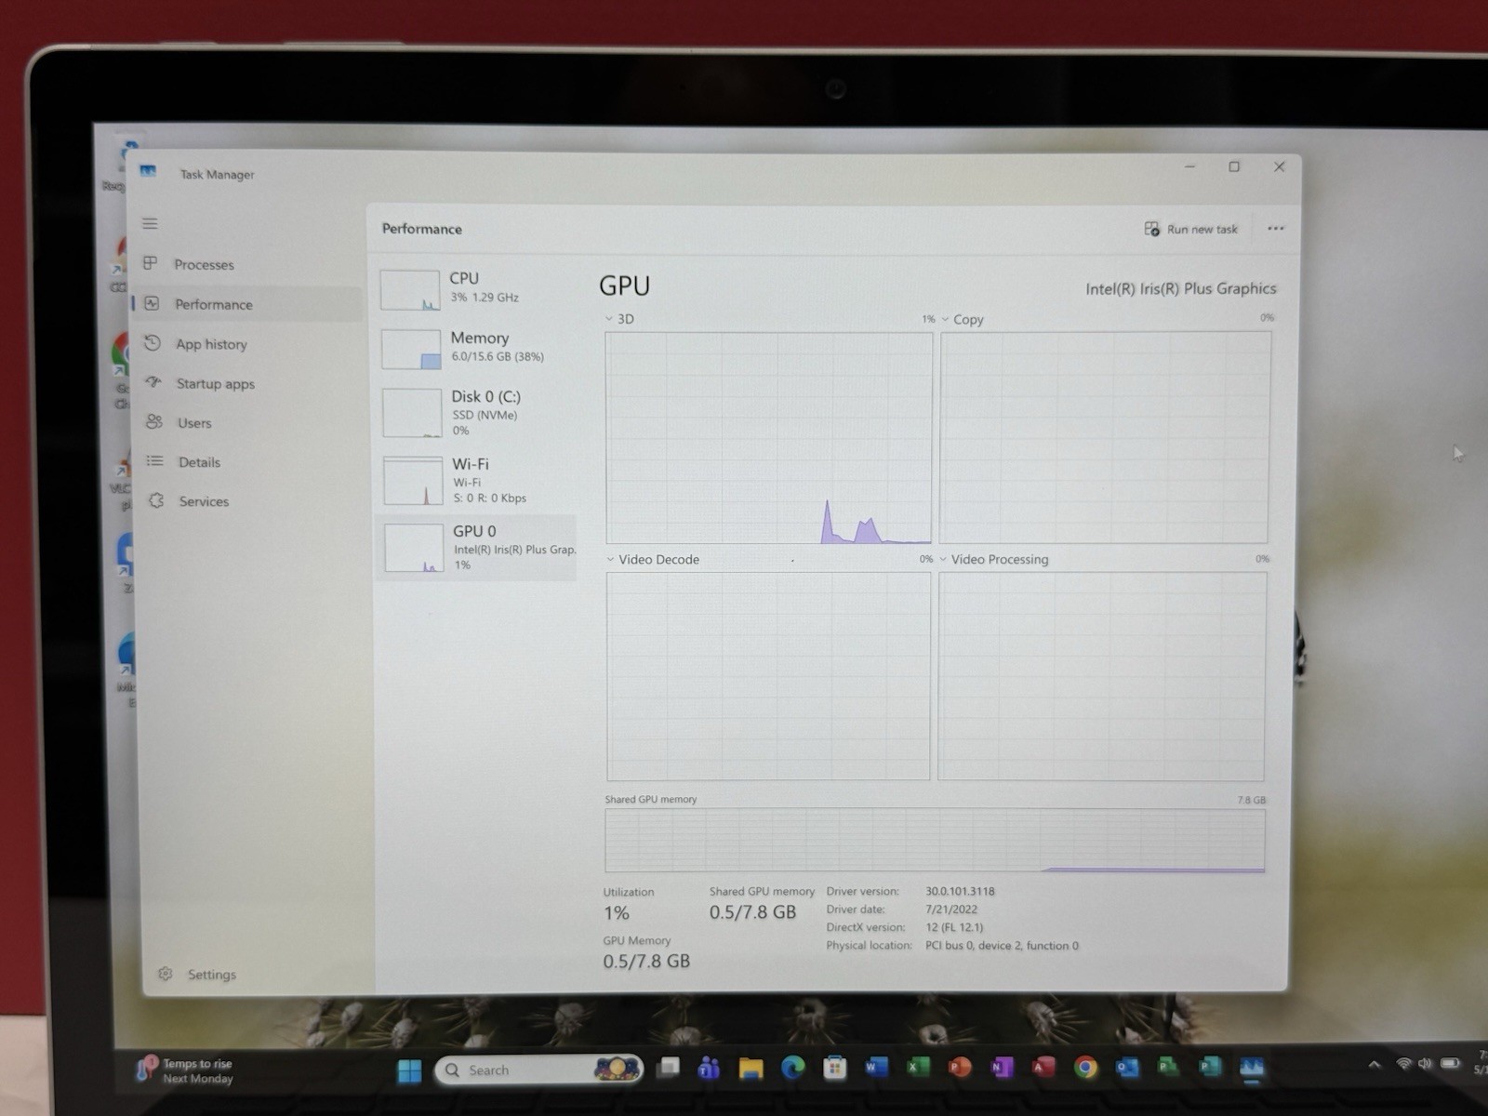The width and height of the screenshot is (1488, 1116).
Task: Launch Microsoft Edge from taskbar
Action: pos(792,1069)
